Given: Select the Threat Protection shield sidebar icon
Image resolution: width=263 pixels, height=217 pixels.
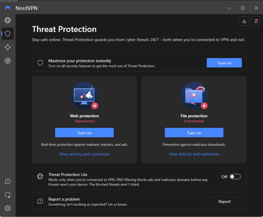Looking at the screenshot, I should [x=8, y=34].
